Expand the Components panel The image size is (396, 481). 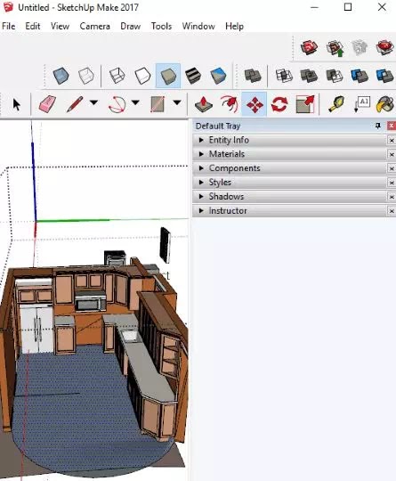pos(289,168)
